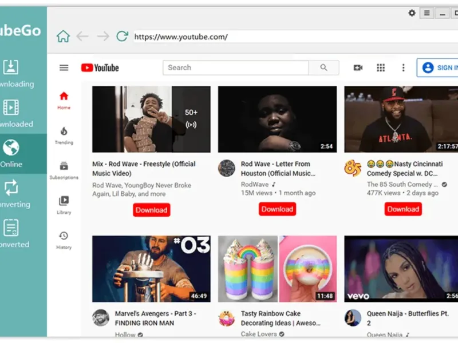Open the Rod Wave Freestyle mix thumbnail
Screen dimensions: 458x343
(x=151, y=119)
